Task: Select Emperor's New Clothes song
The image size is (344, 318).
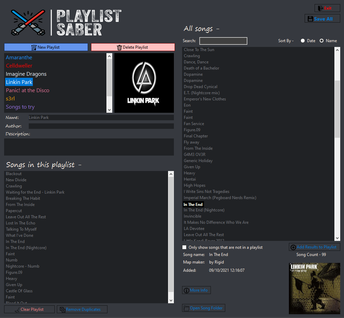Action: tap(205, 99)
